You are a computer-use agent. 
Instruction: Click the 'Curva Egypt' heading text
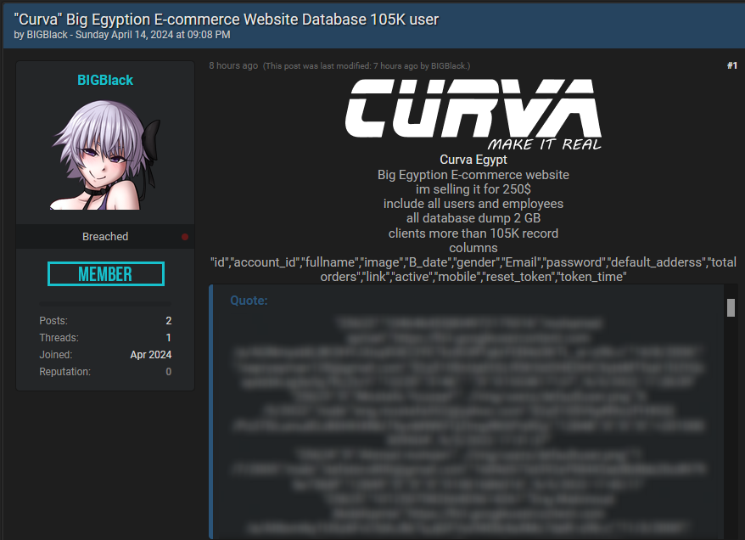(473, 160)
